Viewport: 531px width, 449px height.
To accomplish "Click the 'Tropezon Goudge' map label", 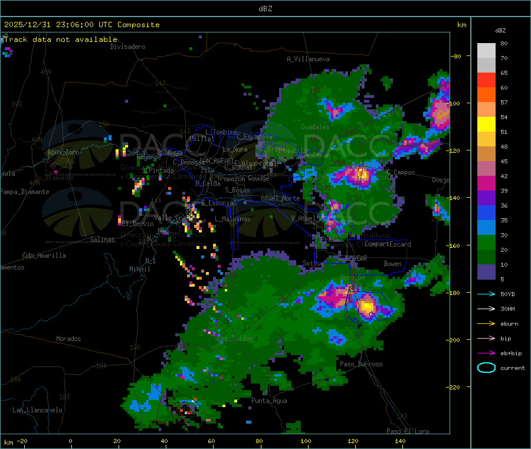I will click(243, 178).
